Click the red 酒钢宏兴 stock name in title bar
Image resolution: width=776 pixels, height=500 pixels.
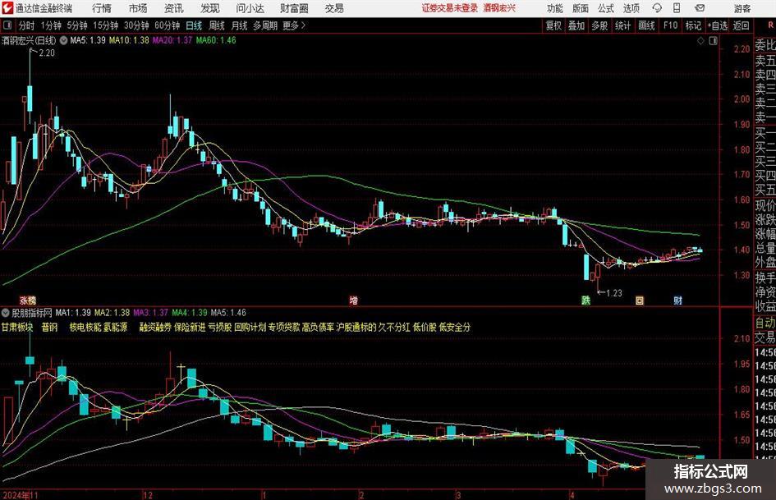(x=499, y=8)
